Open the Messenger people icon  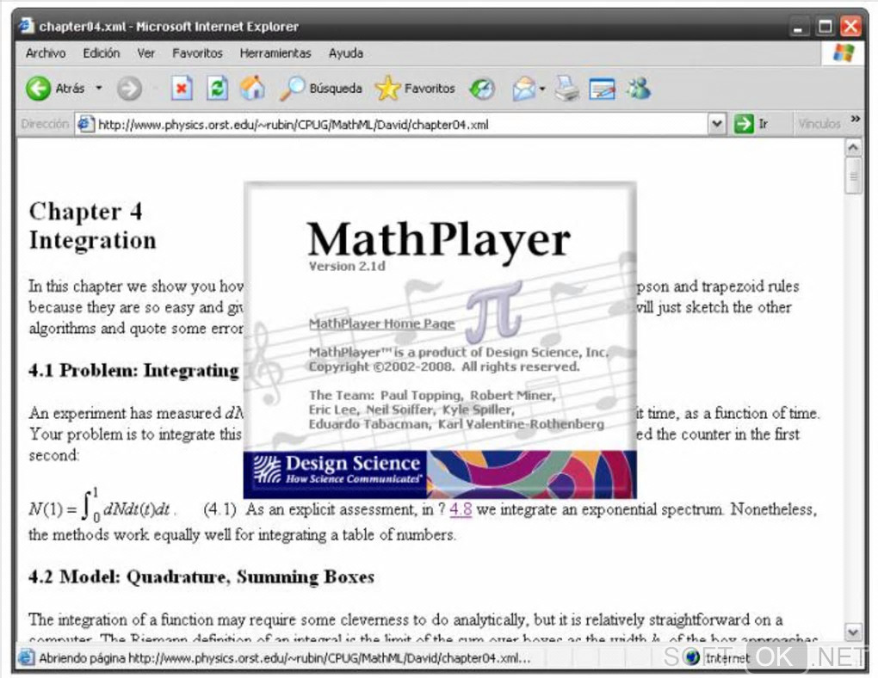click(639, 89)
